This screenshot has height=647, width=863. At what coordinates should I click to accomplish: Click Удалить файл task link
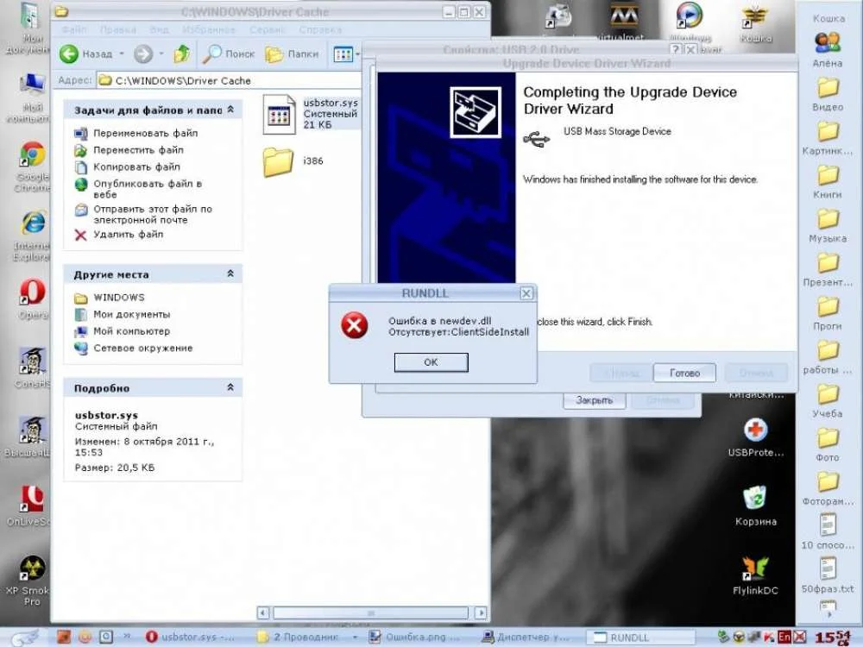coord(128,235)
